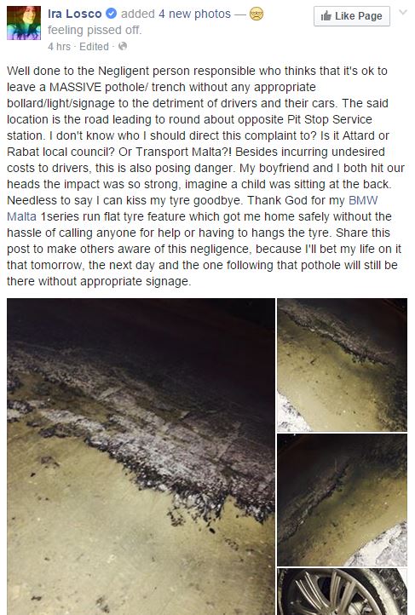Open the middle right pothole photo
Screen dimensions: 415x615
pos(342,500)
